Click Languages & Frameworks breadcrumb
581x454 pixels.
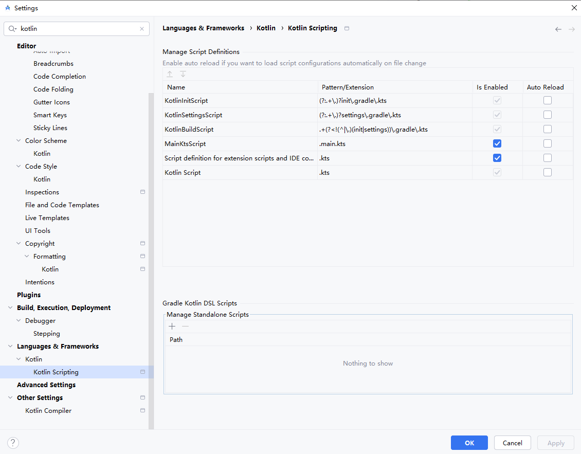click(204, 28)
